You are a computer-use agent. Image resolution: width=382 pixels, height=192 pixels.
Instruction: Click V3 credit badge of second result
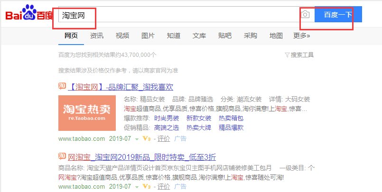click(147, 186)
